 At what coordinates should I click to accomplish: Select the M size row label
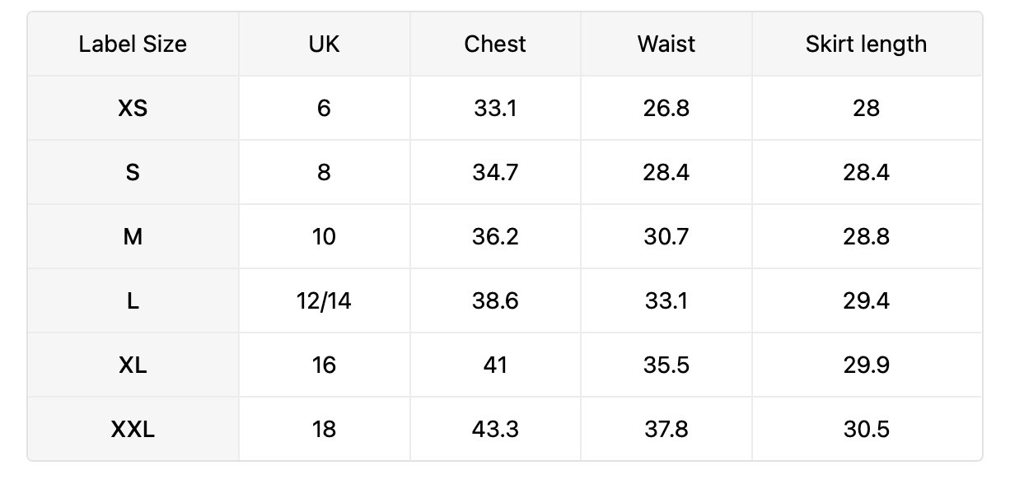[x=133, y=236]
